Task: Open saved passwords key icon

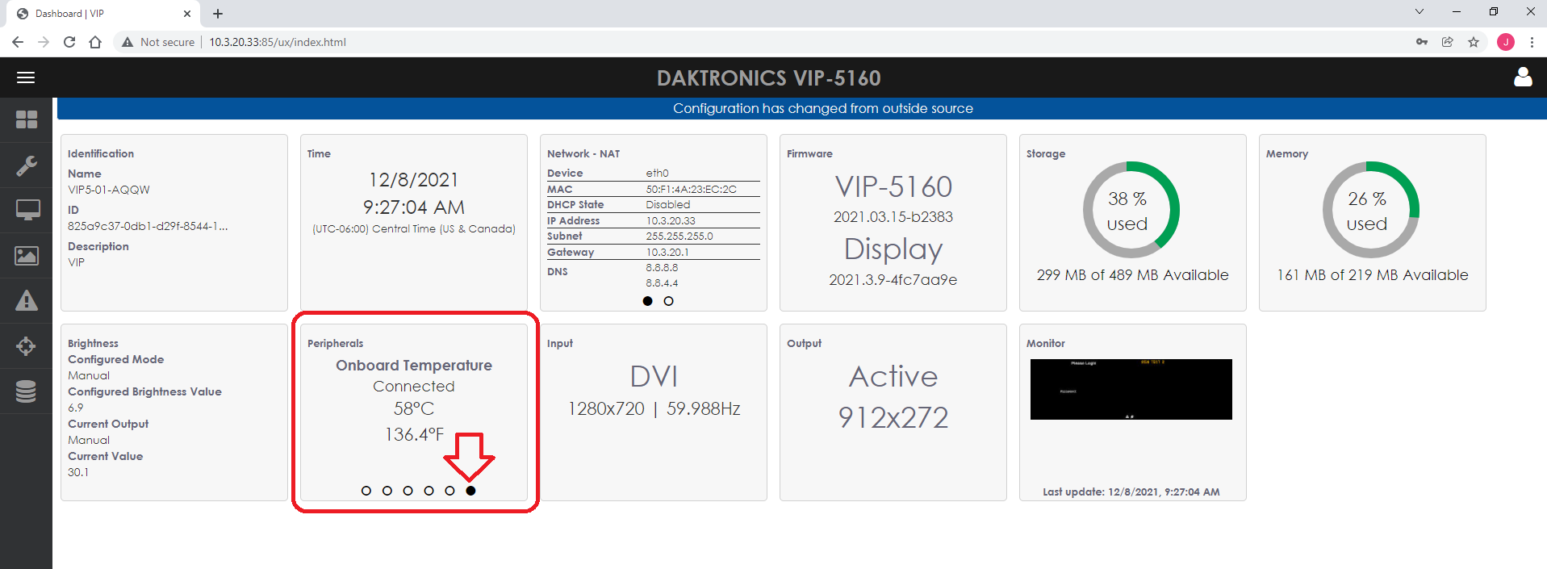Action: (1422, 42)
